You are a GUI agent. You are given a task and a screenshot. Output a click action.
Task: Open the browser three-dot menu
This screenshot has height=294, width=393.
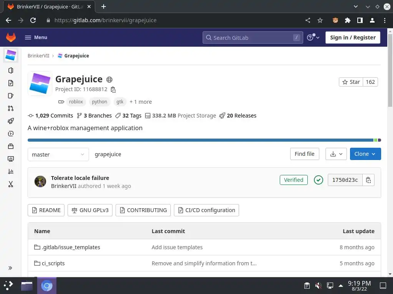[x=385, y=20]
